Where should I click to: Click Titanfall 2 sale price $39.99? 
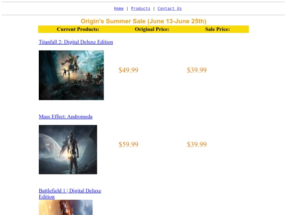tap(197, 70)
